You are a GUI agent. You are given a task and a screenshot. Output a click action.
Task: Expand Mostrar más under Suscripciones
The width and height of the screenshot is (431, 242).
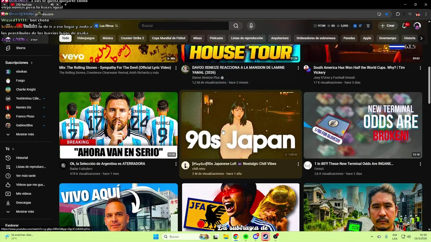[26, 134]
